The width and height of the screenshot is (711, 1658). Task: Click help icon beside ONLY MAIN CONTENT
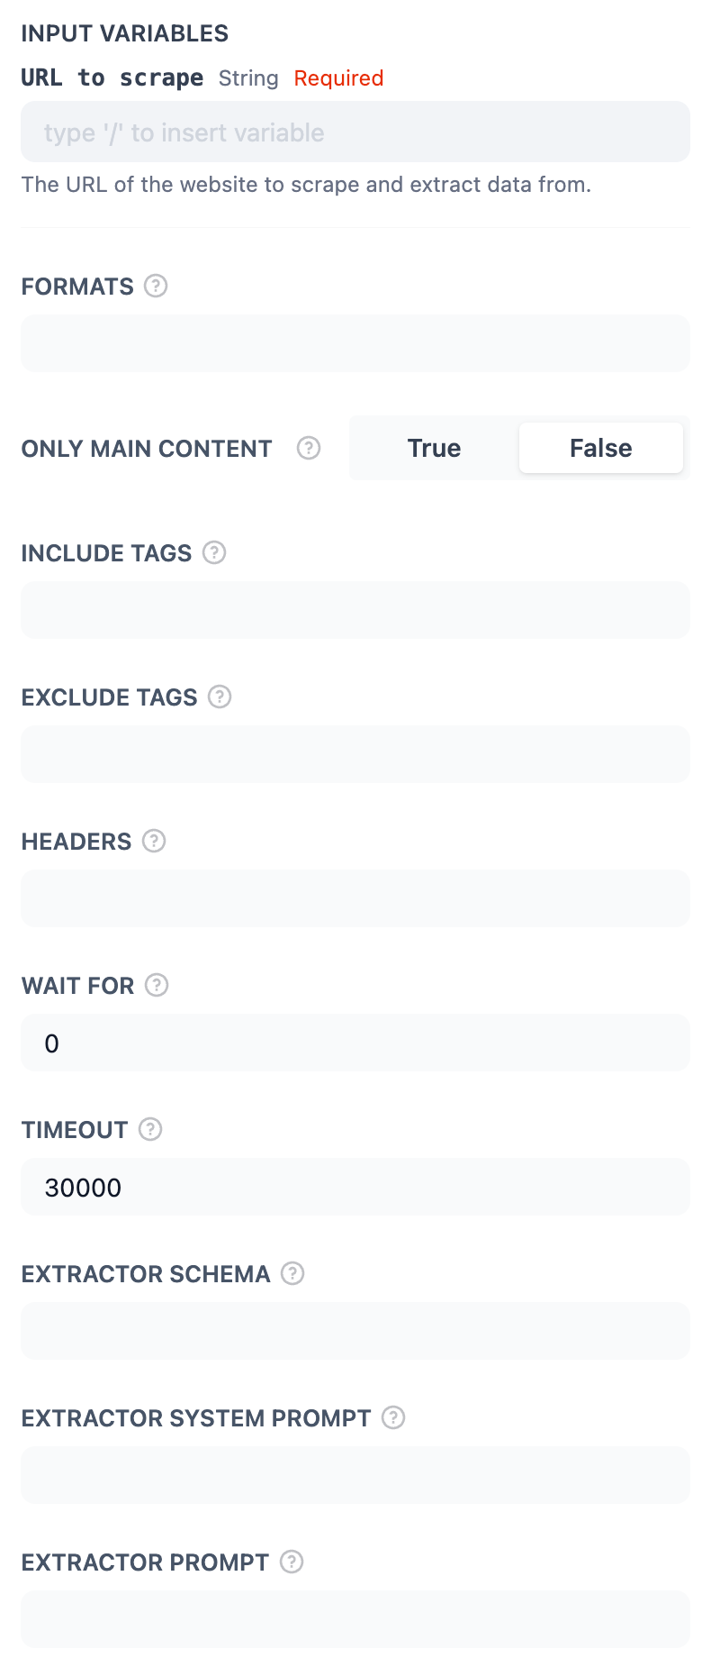point(309,448)
